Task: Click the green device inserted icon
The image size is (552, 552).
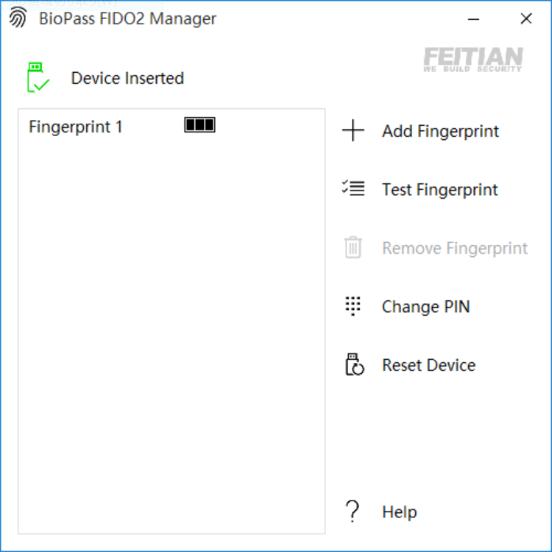Action: 38,77
